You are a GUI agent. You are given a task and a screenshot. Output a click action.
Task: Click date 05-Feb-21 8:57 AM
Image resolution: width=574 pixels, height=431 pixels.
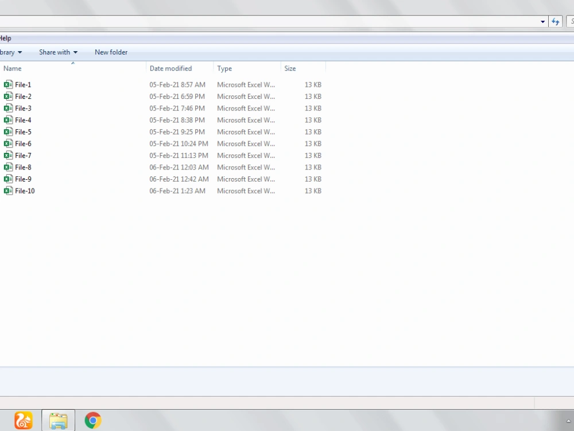(x=177, y=84)
